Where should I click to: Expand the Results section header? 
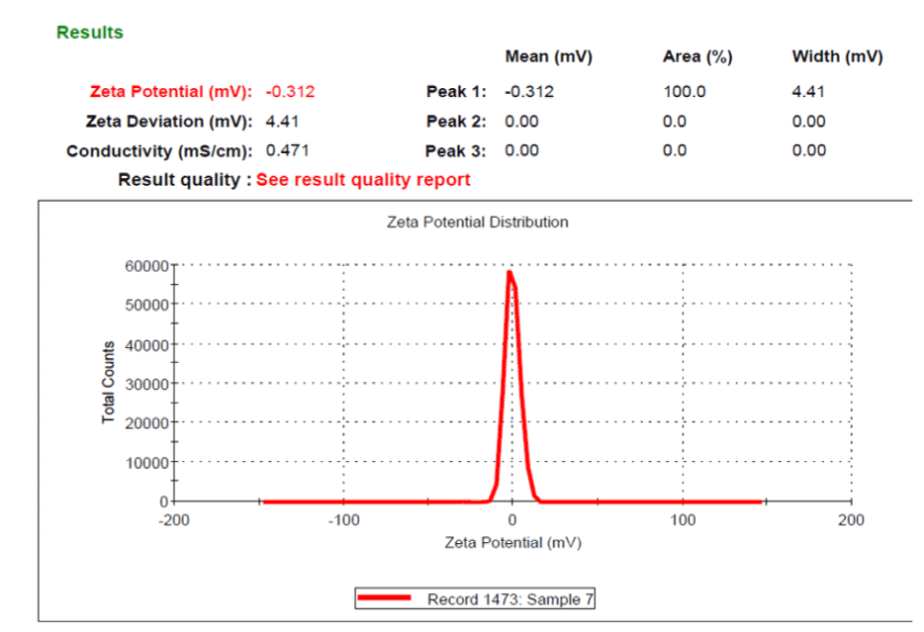[x=89, y=32]
